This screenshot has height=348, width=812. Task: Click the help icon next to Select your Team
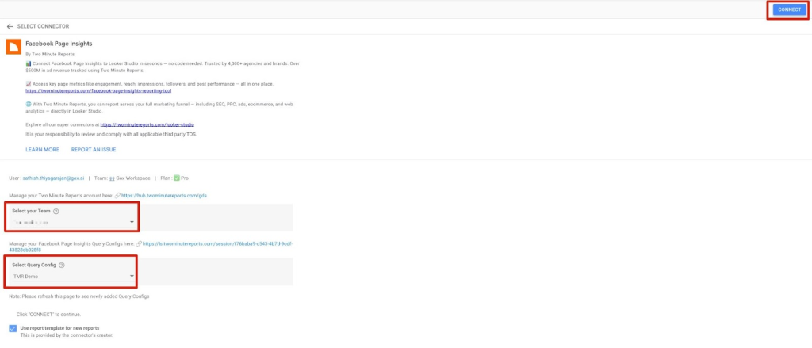56,212
